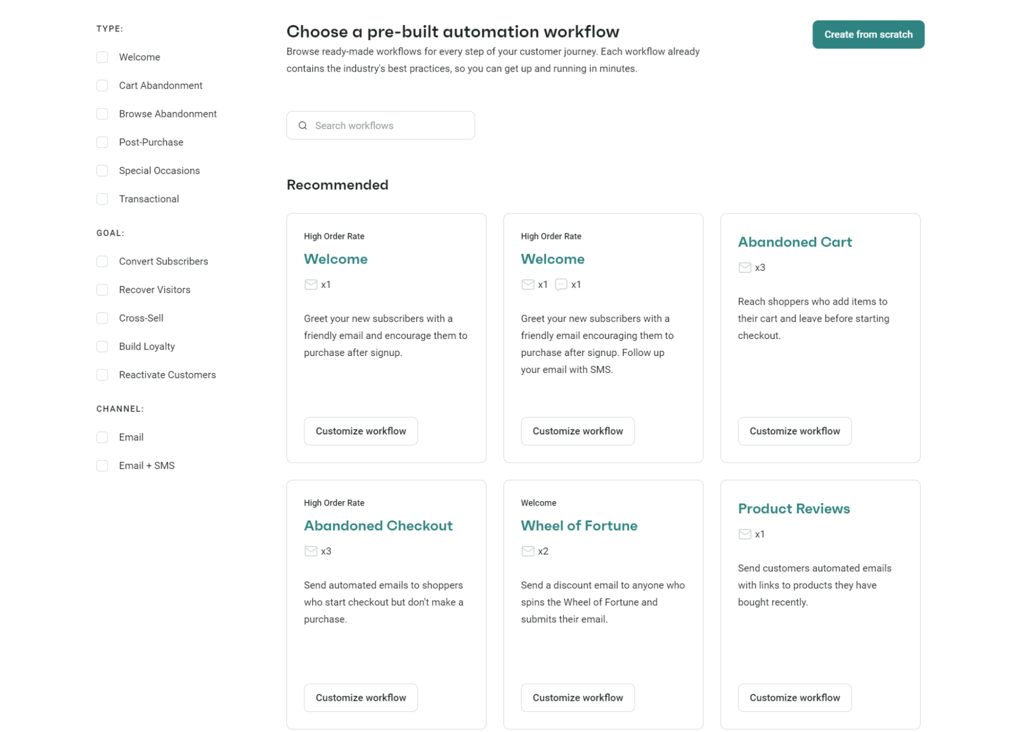This screenshot has height=732, width=1024.
Task: Customize the Abandoned Cart workflow
Action: pos(794,431)
